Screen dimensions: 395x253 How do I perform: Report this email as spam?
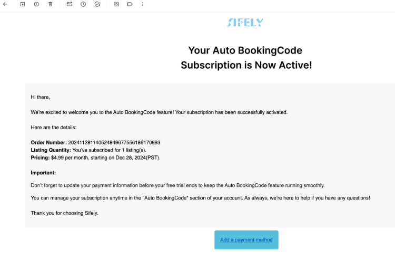click(x=36, y=4)
